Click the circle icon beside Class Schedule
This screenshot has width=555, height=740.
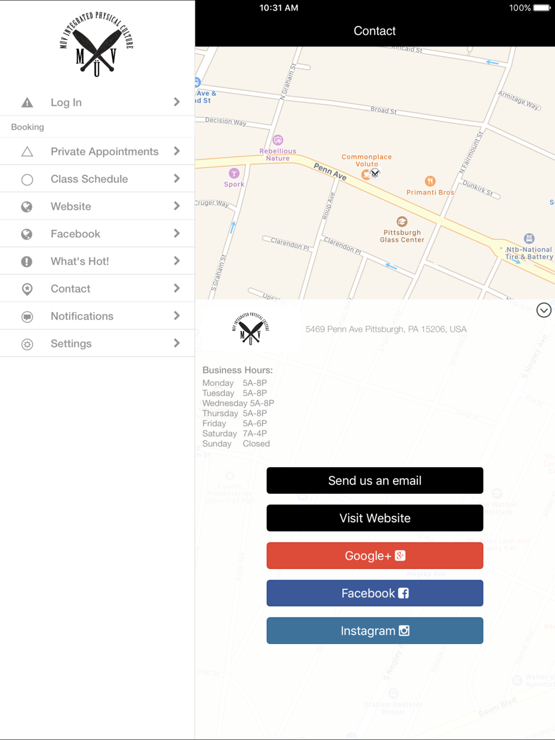pos(27,179)
